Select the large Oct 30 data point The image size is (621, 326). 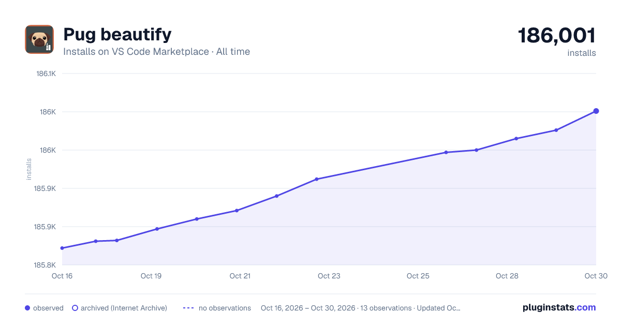click(596, 111)
